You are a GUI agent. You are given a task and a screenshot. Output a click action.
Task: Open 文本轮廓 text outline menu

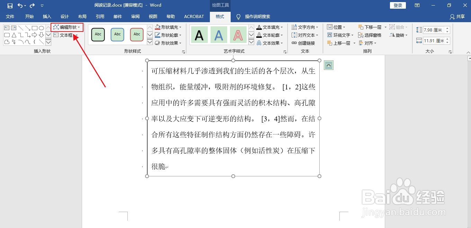pos(269,35)
